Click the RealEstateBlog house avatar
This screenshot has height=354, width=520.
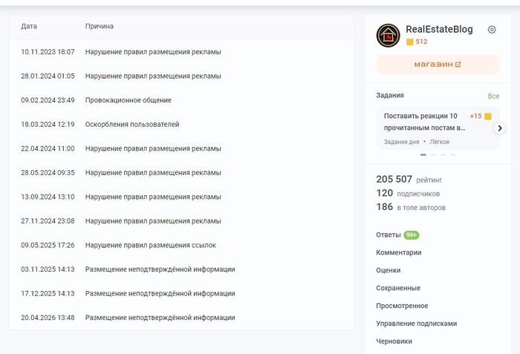(x=388, y=36)
